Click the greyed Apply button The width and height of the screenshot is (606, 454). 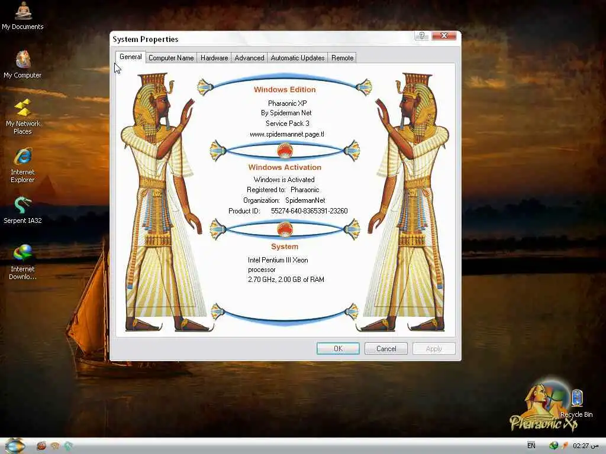click(434, 349)
